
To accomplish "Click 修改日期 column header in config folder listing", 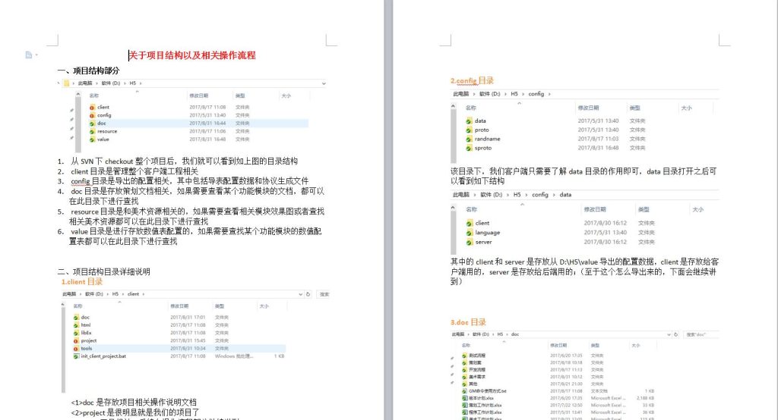I will (589, 108).
